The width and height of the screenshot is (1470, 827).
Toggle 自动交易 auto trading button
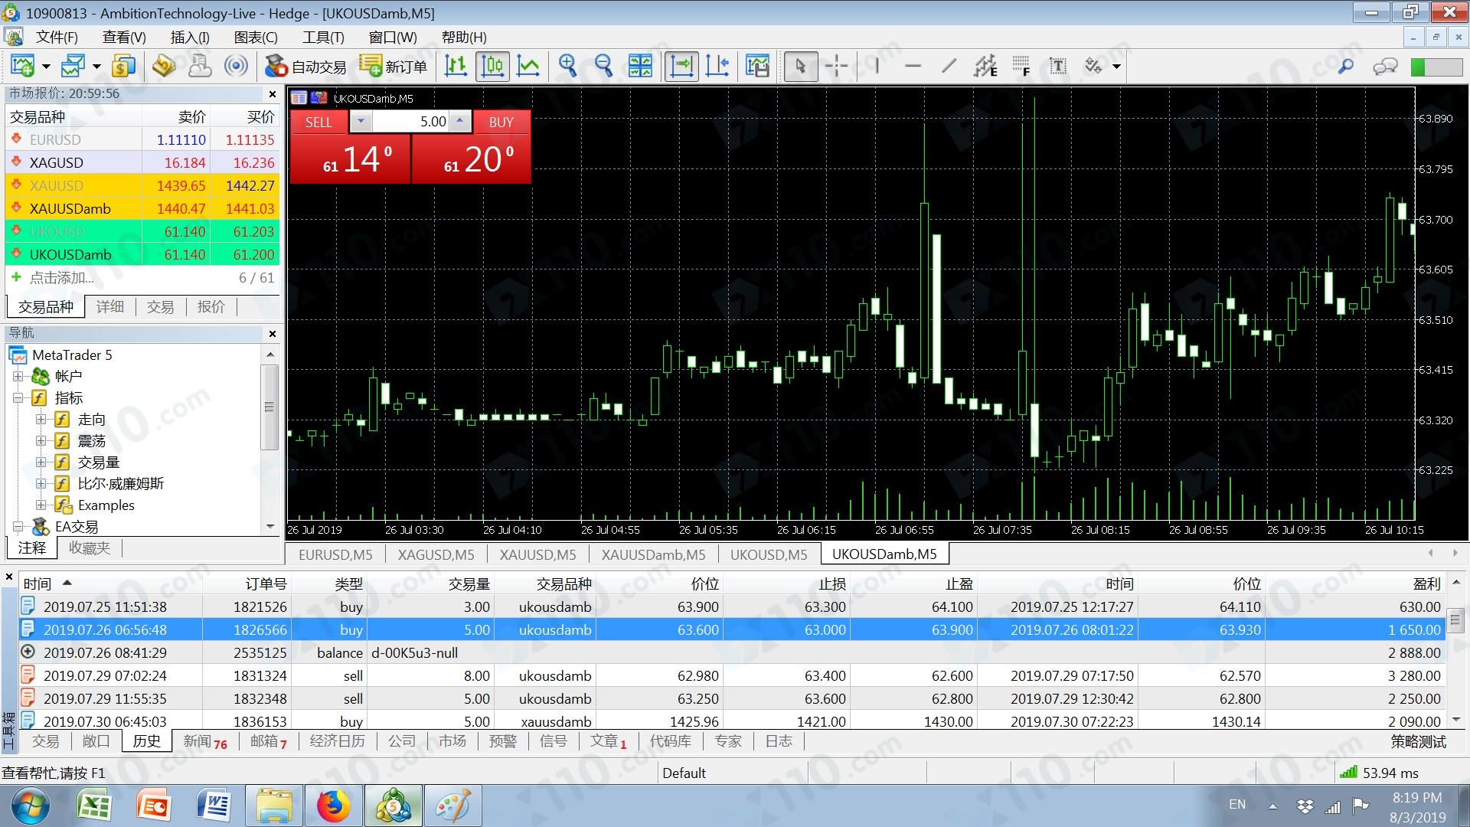305,67
